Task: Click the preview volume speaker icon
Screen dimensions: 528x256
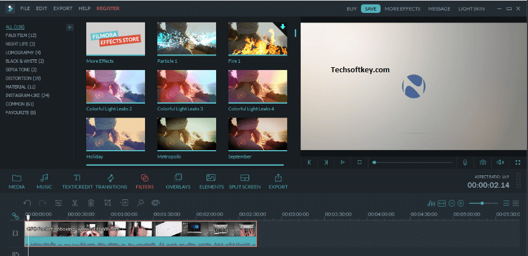Action: click(500, 162)
